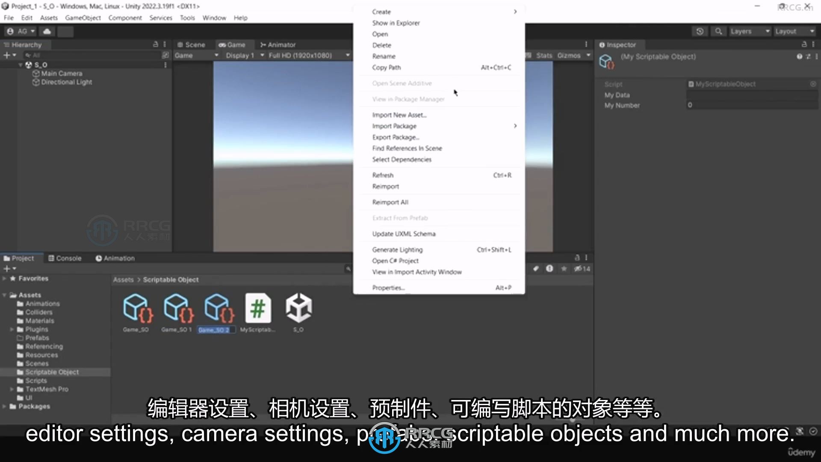Toggle Gizmos in Game view

point(569,56)
